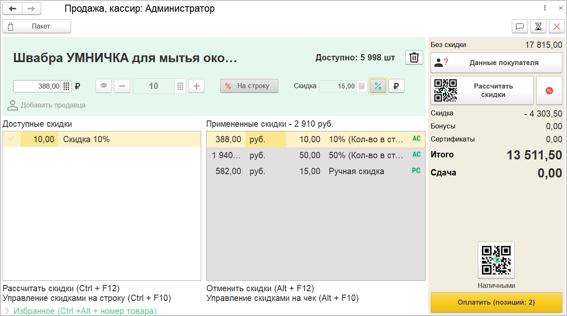The image size is (567, 316).
Task: Open the hourglass deferred receipts icon
Action: (x=538, y=26)
